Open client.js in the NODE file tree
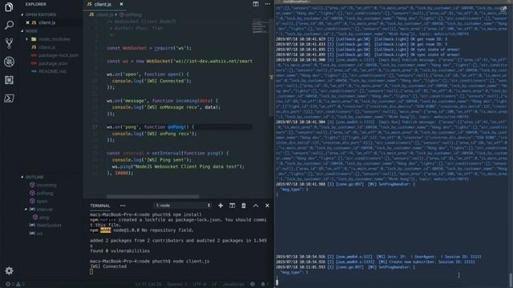The image size is (513, 288). tap(46, 47)
